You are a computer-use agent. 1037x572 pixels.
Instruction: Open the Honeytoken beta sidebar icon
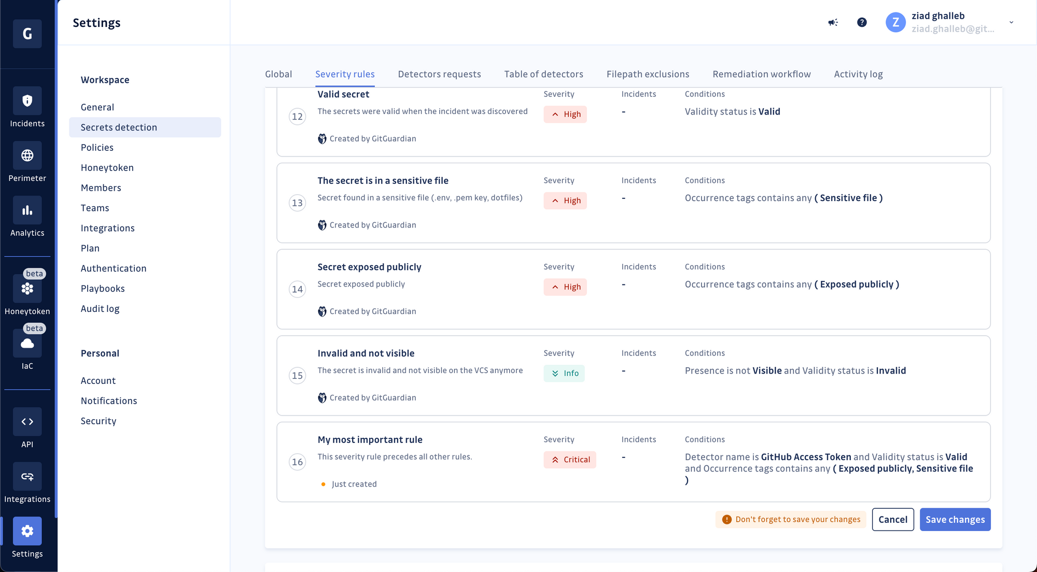tap(27, 289)
